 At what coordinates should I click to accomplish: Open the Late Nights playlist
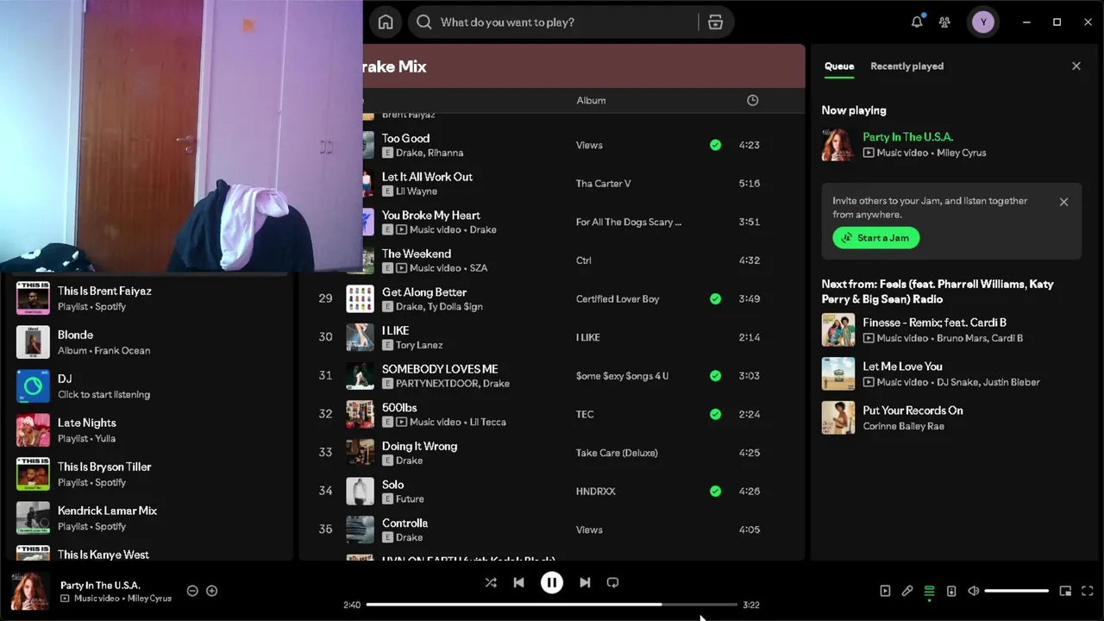[151, 430]
